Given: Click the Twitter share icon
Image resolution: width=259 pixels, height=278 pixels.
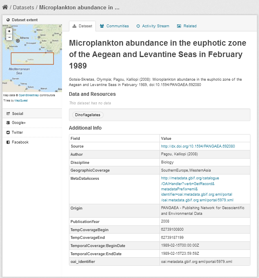Looking at the screenshot, I should point(8,132).
